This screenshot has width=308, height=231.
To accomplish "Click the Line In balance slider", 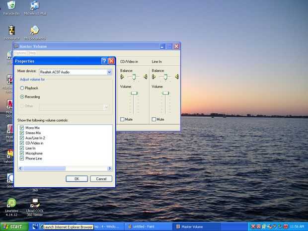I will coord(165,77).
